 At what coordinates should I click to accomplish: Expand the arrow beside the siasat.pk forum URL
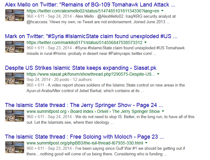pos(158,74)
